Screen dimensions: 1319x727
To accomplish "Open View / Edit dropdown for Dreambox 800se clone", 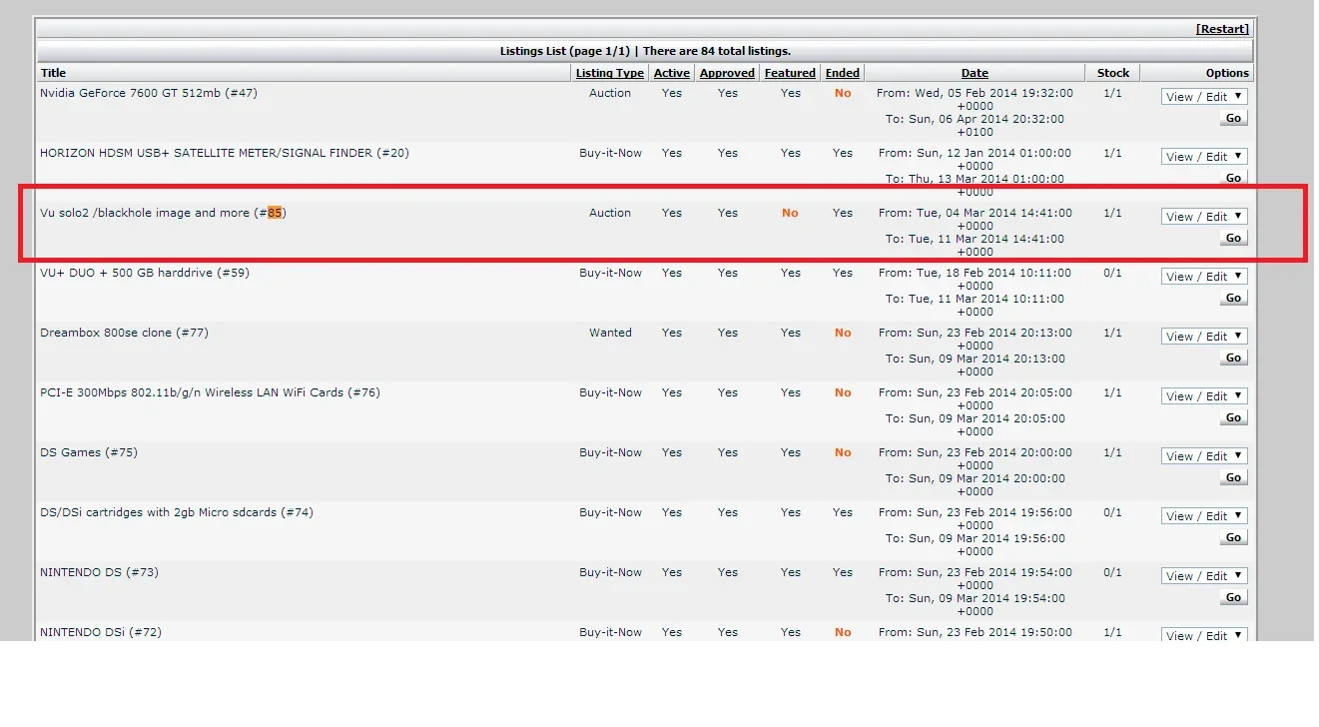I will [1204, 337].
